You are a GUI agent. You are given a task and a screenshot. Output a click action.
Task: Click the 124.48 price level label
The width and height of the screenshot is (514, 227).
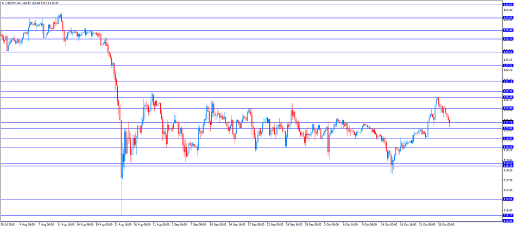click(508, 30)
